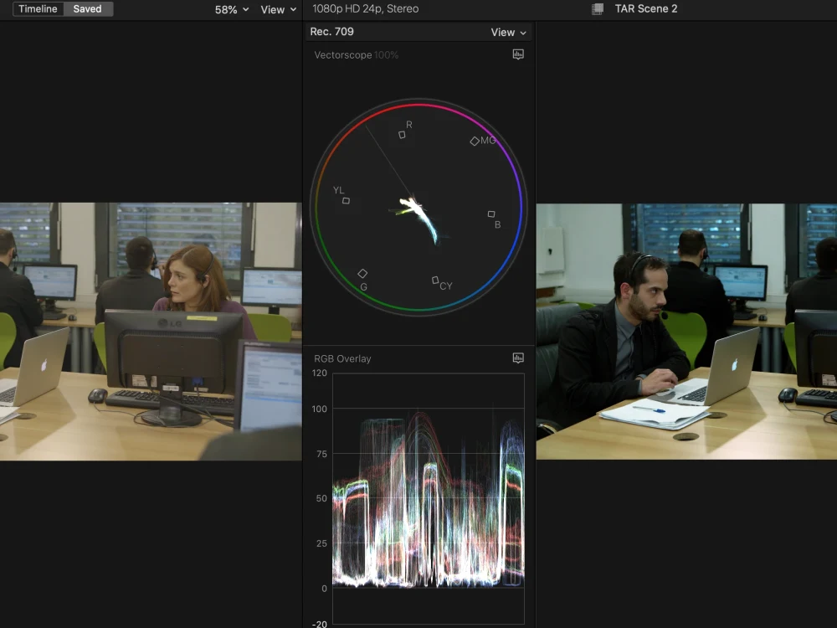
Task: Open the Vectorscope display settings icon
Action: (518, 54)
